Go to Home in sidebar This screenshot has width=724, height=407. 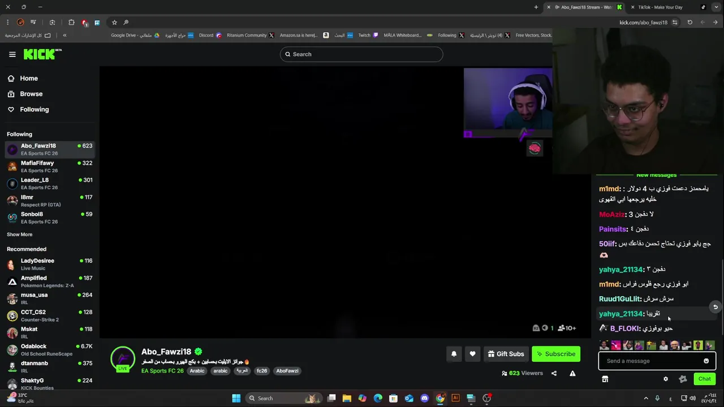(x=23, y=79)
